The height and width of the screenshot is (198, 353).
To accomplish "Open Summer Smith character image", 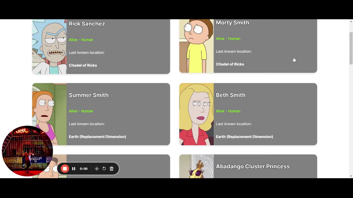I will tap(49, 114).
